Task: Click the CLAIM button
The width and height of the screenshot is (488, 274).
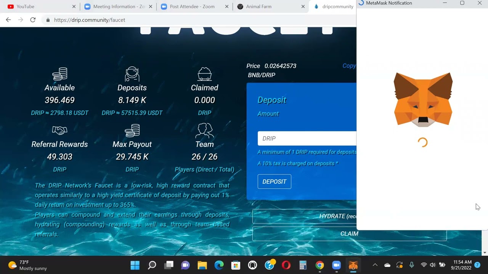Action: coord(349,234)
